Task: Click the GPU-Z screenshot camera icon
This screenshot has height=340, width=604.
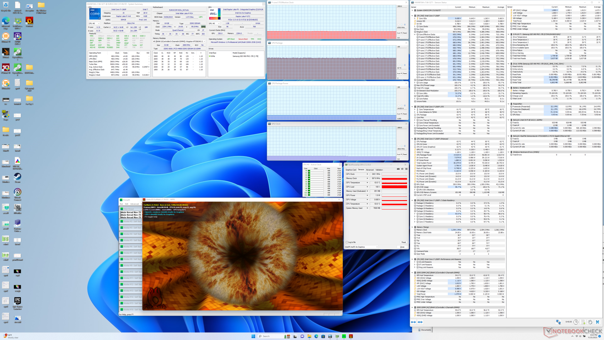Action: click(x=398, y=169)
